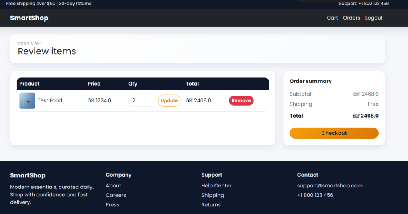Click the Contact footer heading
Viewport: 408px width, 214px height.
coord(308,175)
